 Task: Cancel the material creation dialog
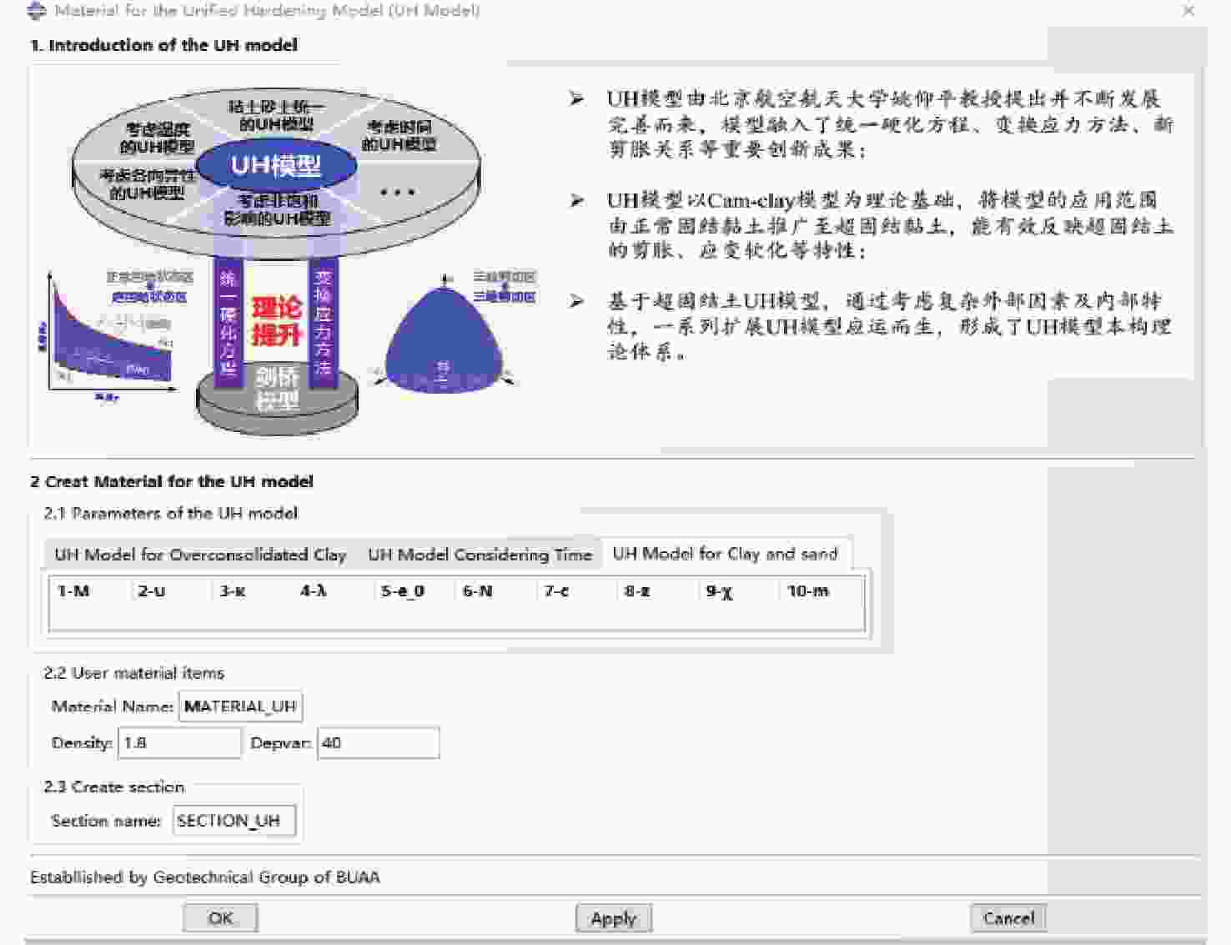1008,918
